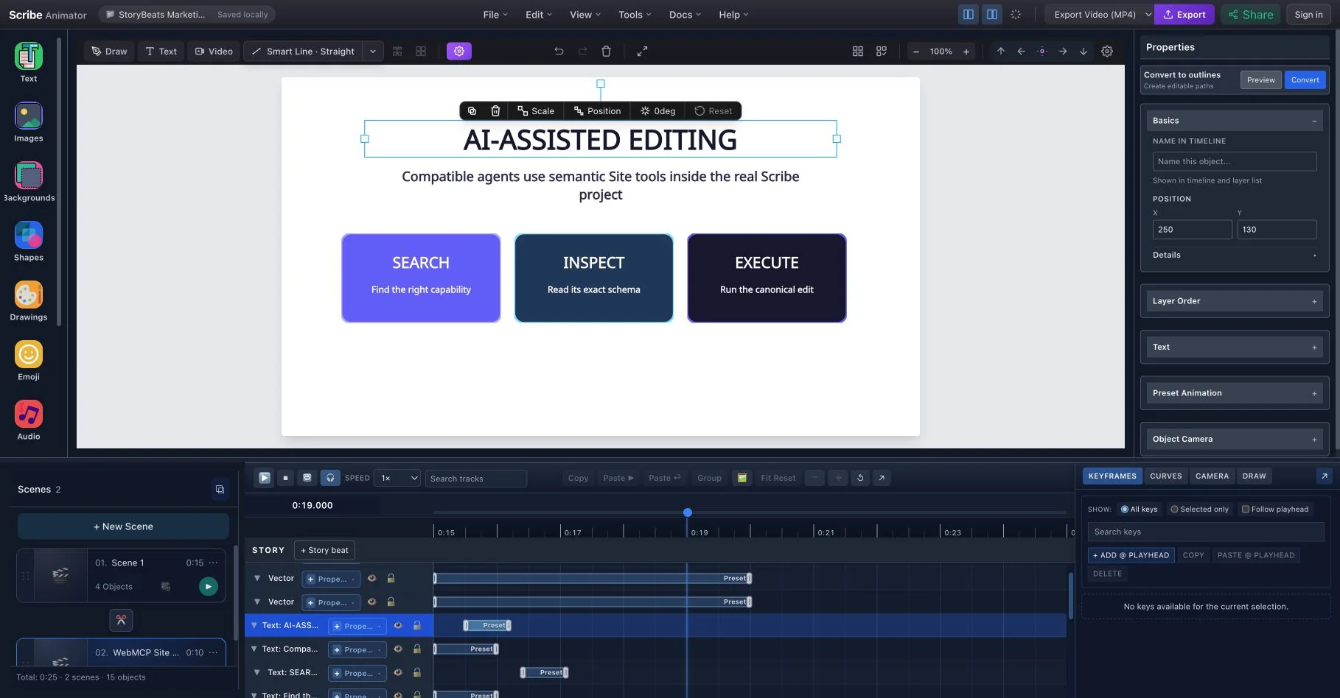The image size is (1340, 698).
Task: Click Add @ Playhead keyframe button
Action: point(1131,555)
